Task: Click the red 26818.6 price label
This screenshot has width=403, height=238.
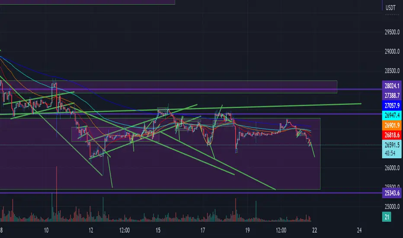Action: click(x=392, y=135)
